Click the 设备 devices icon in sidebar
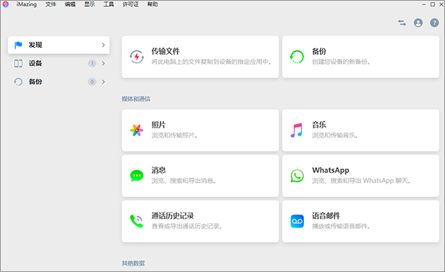The width and height of the screenshot is (445, 272). click(x=18, y=63)
